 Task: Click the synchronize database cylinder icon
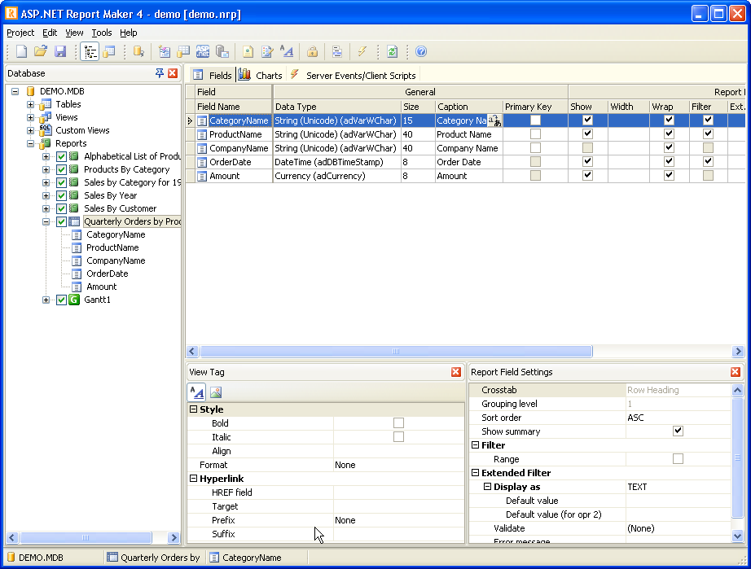138,51
